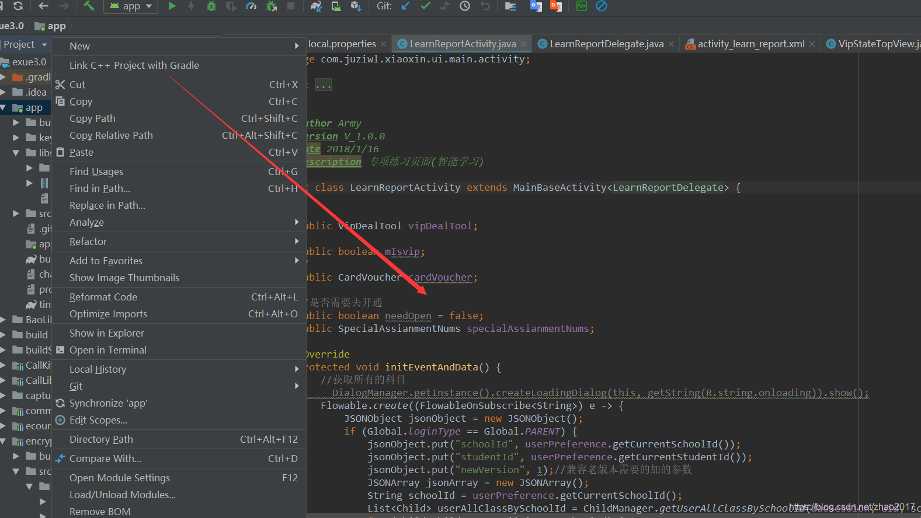
Task: Close the LearnReportActivity.java tab
Action: pyautogui.click(x=523, y=44)
